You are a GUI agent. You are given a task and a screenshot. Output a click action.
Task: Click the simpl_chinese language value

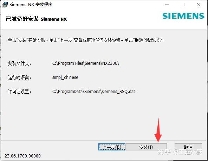pos(65,78)
